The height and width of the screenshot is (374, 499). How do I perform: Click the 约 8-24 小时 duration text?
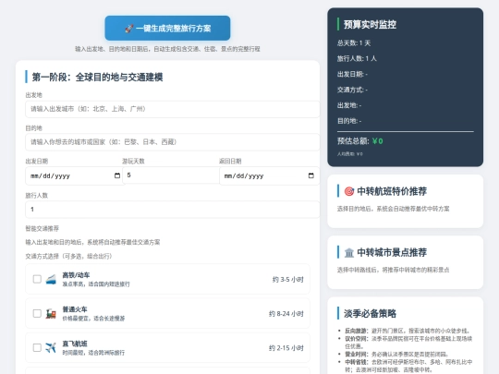tap(286, 314)
